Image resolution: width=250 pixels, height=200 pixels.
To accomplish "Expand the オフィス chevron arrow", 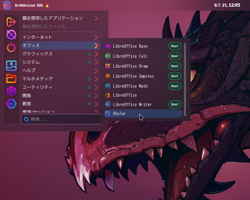I will (96, 46).
